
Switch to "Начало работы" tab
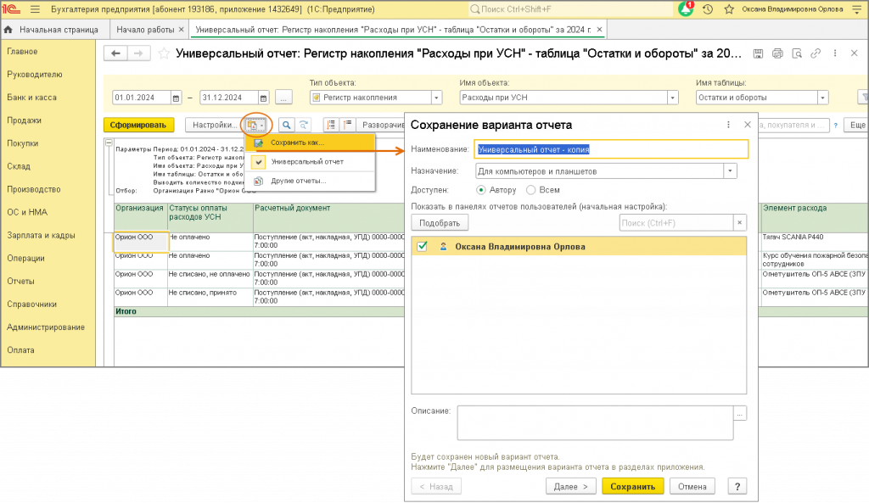coord(145,30)
